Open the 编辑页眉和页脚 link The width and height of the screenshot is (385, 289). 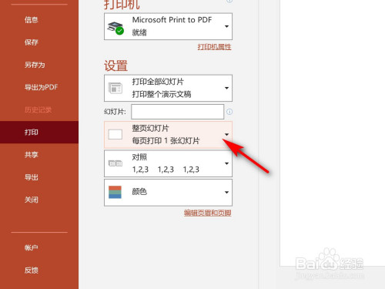coord(208,213)
